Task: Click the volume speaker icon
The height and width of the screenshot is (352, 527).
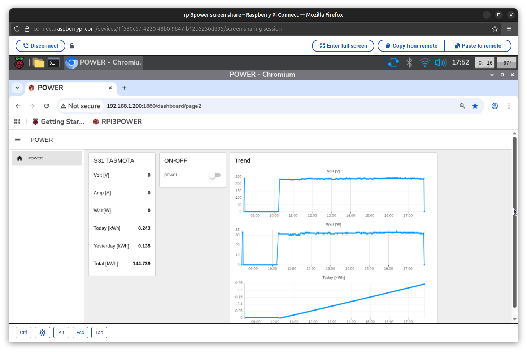Action: [440, 63]
